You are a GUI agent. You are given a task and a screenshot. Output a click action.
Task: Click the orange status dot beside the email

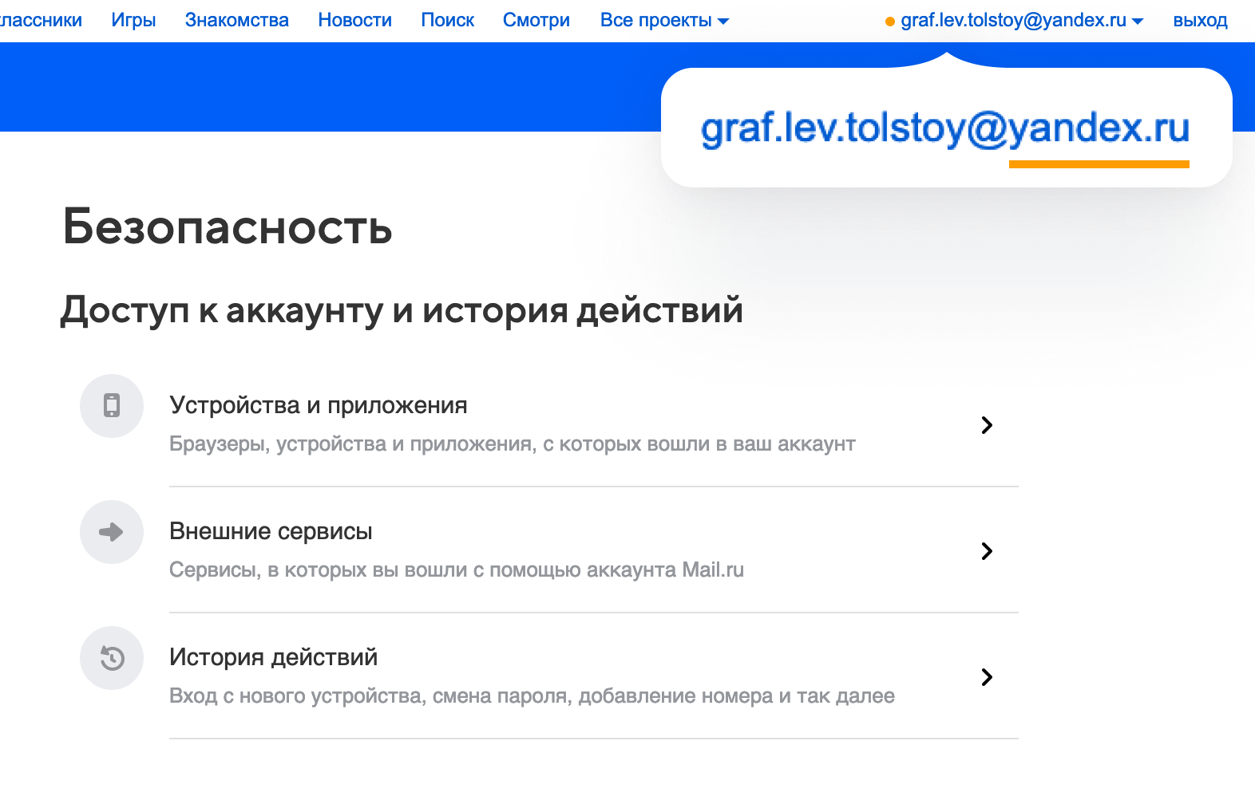tap(890, 22)
